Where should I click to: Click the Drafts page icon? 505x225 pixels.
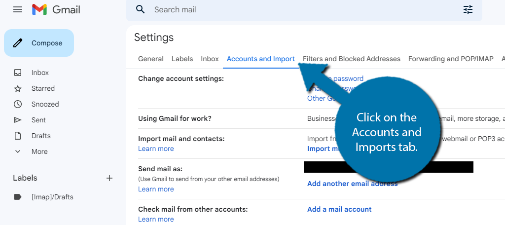[18, 136]
